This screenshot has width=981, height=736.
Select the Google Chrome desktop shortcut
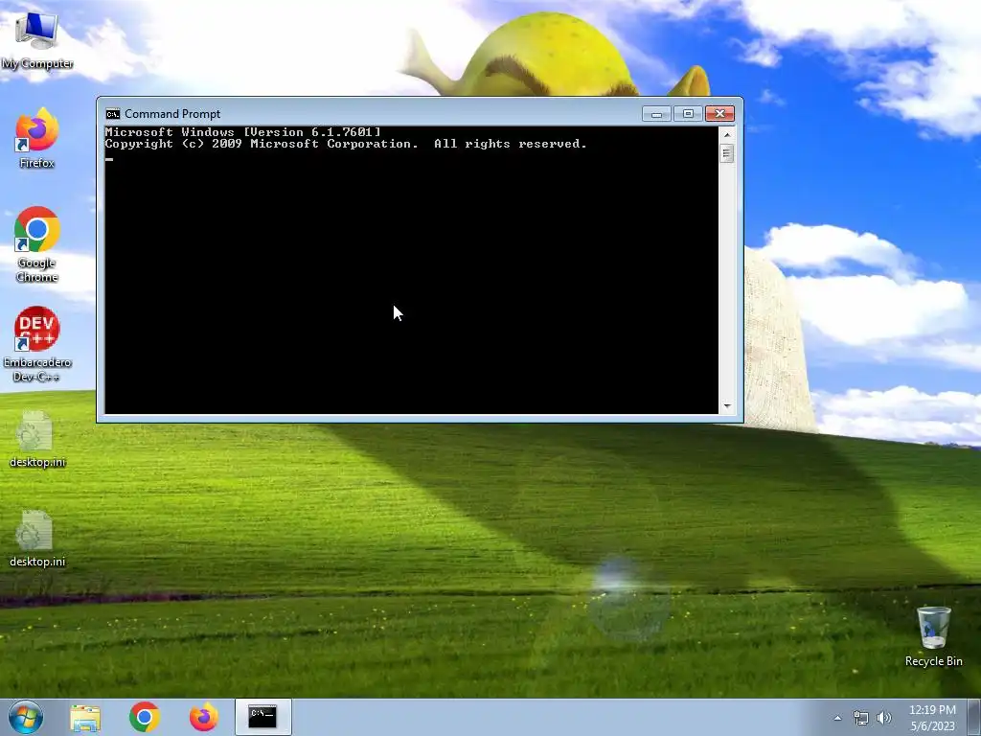(37, 244)
